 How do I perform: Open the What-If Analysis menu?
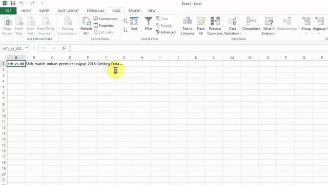269,26
